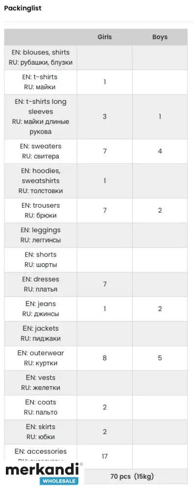194x490 pixels.
Task: Select the blouses, shirts row label
Action: coord(41,57)
